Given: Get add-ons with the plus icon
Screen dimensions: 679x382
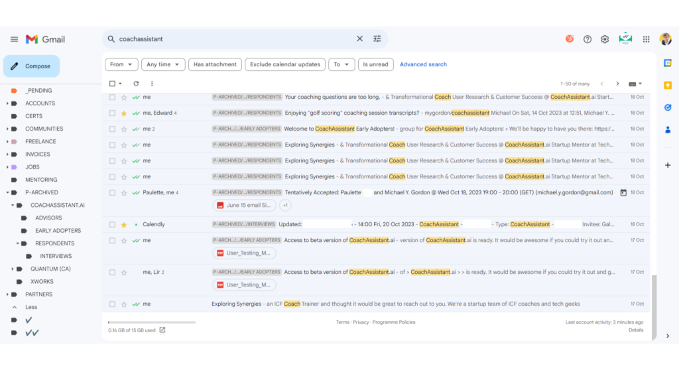Looking at the screenshot, I should point(668,165).
